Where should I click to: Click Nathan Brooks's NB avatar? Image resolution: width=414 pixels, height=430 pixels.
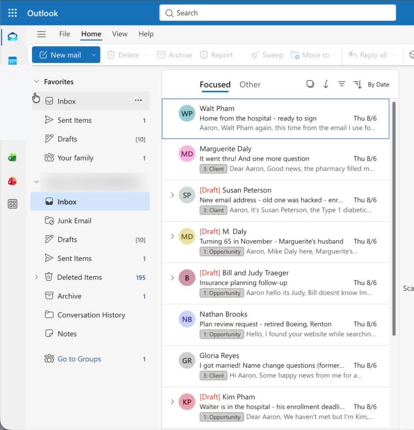187,319
